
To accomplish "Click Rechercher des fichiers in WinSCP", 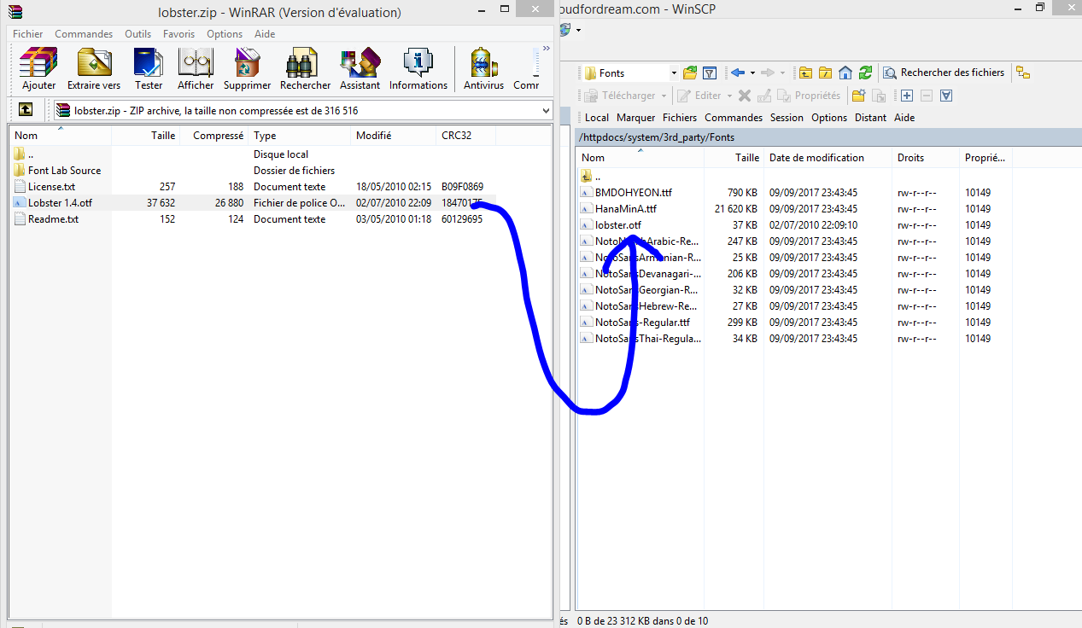I will [944, 73].
